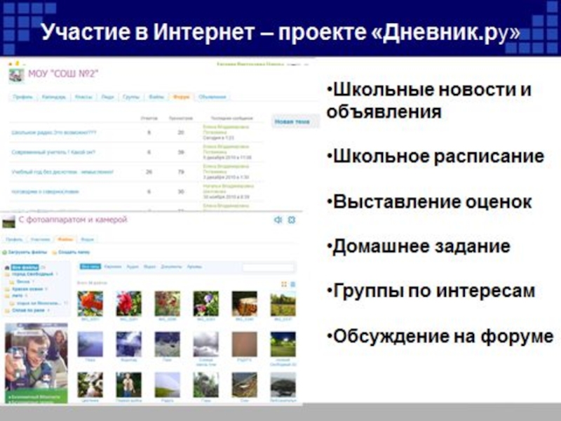Click the advertisement banner with the photographer

click(x=36, y=363)
